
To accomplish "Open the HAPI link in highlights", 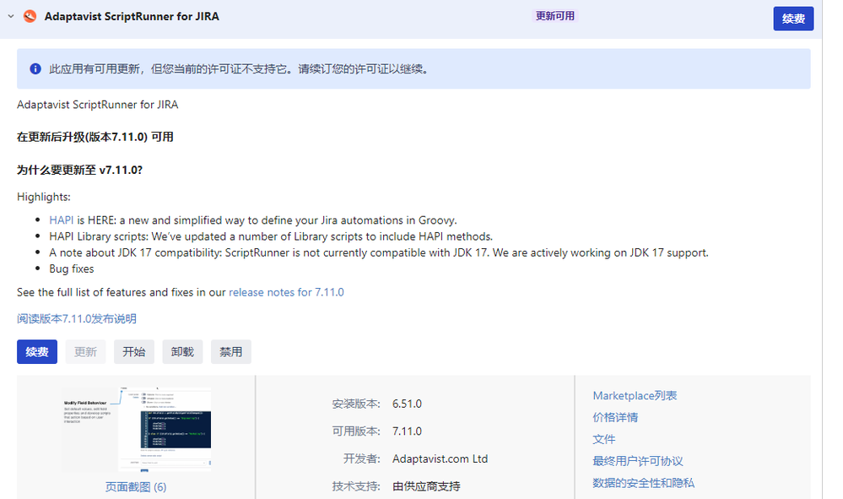I will (x=62, y=220).
